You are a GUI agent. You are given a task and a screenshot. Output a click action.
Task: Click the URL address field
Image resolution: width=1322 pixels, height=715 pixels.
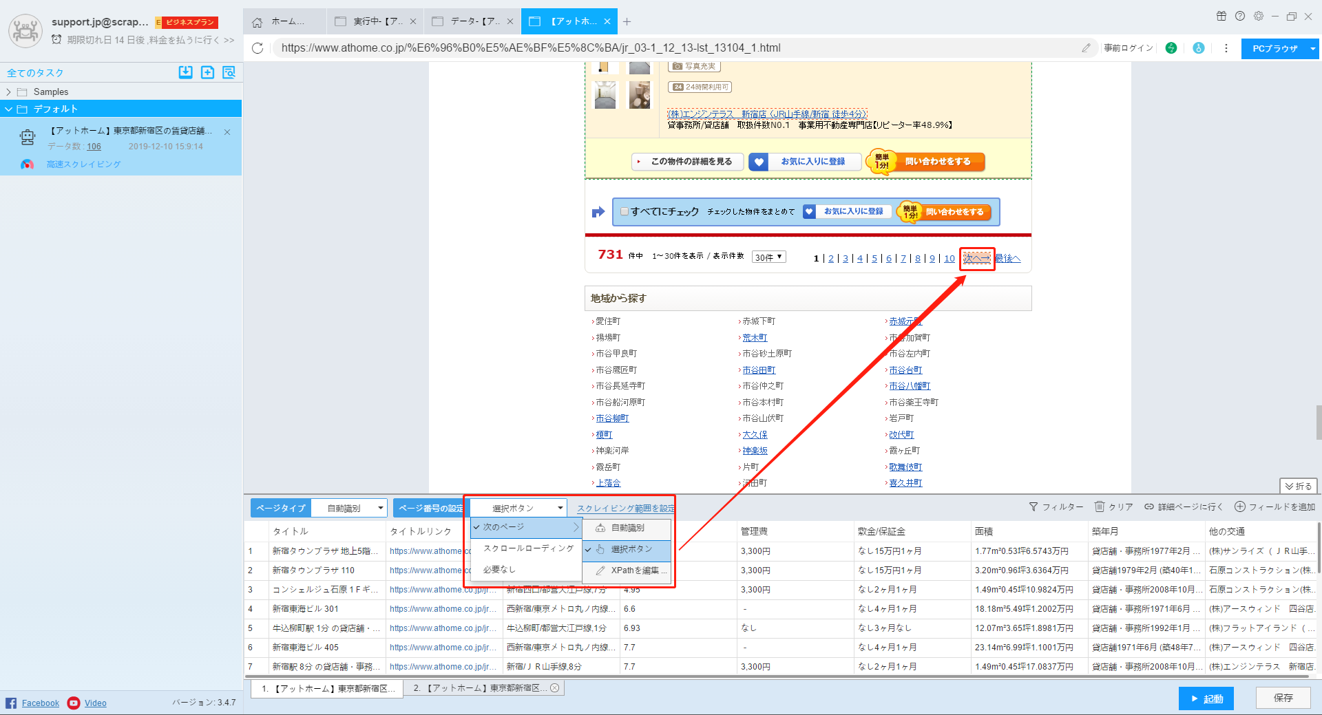[675, 48]
